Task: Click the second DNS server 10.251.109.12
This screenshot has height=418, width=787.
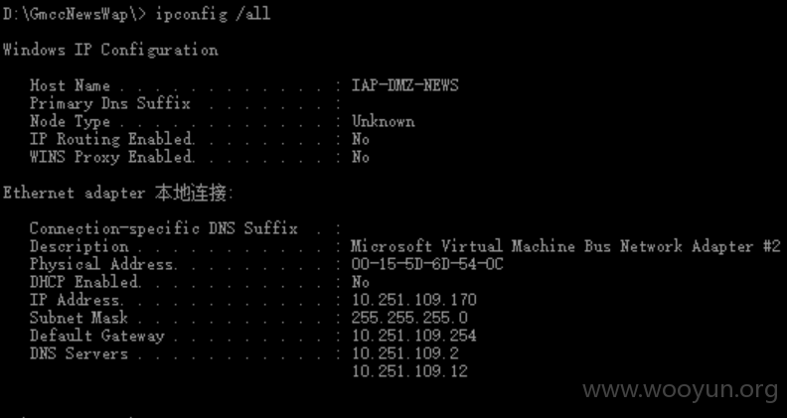Action: click(409, 371)
